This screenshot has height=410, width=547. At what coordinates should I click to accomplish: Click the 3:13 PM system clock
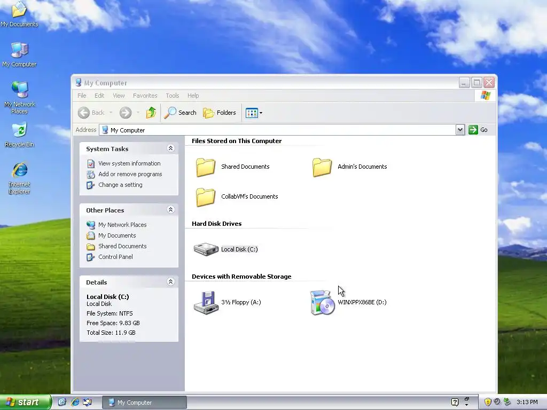(527, 402)
